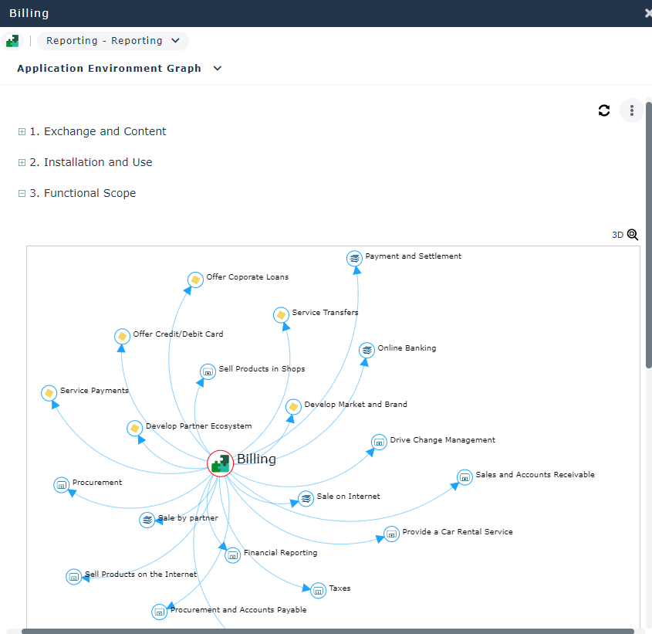
Task: Click the Drive Change Management label
Action: (442, 440)
